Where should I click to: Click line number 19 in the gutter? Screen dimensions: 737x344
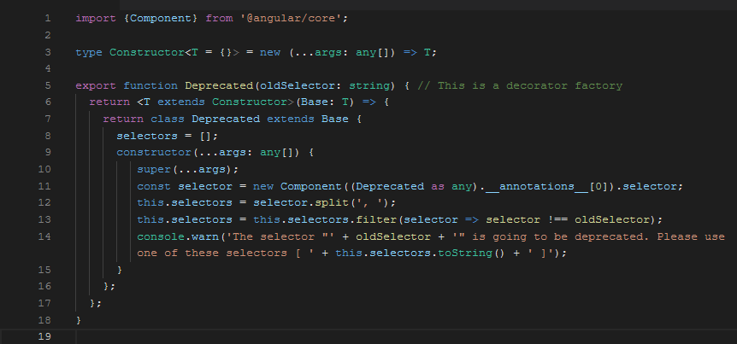pyautogui.click(x=44, y=336)
